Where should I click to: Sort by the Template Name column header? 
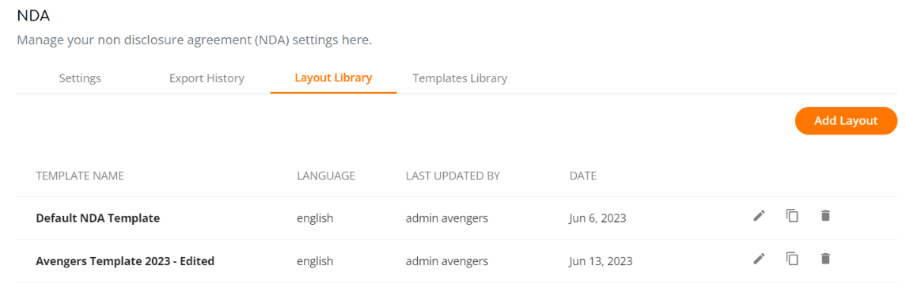[80, 176]
